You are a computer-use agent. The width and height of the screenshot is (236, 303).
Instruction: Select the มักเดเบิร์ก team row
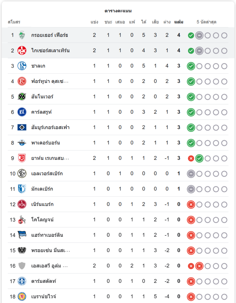coord(118,189)
